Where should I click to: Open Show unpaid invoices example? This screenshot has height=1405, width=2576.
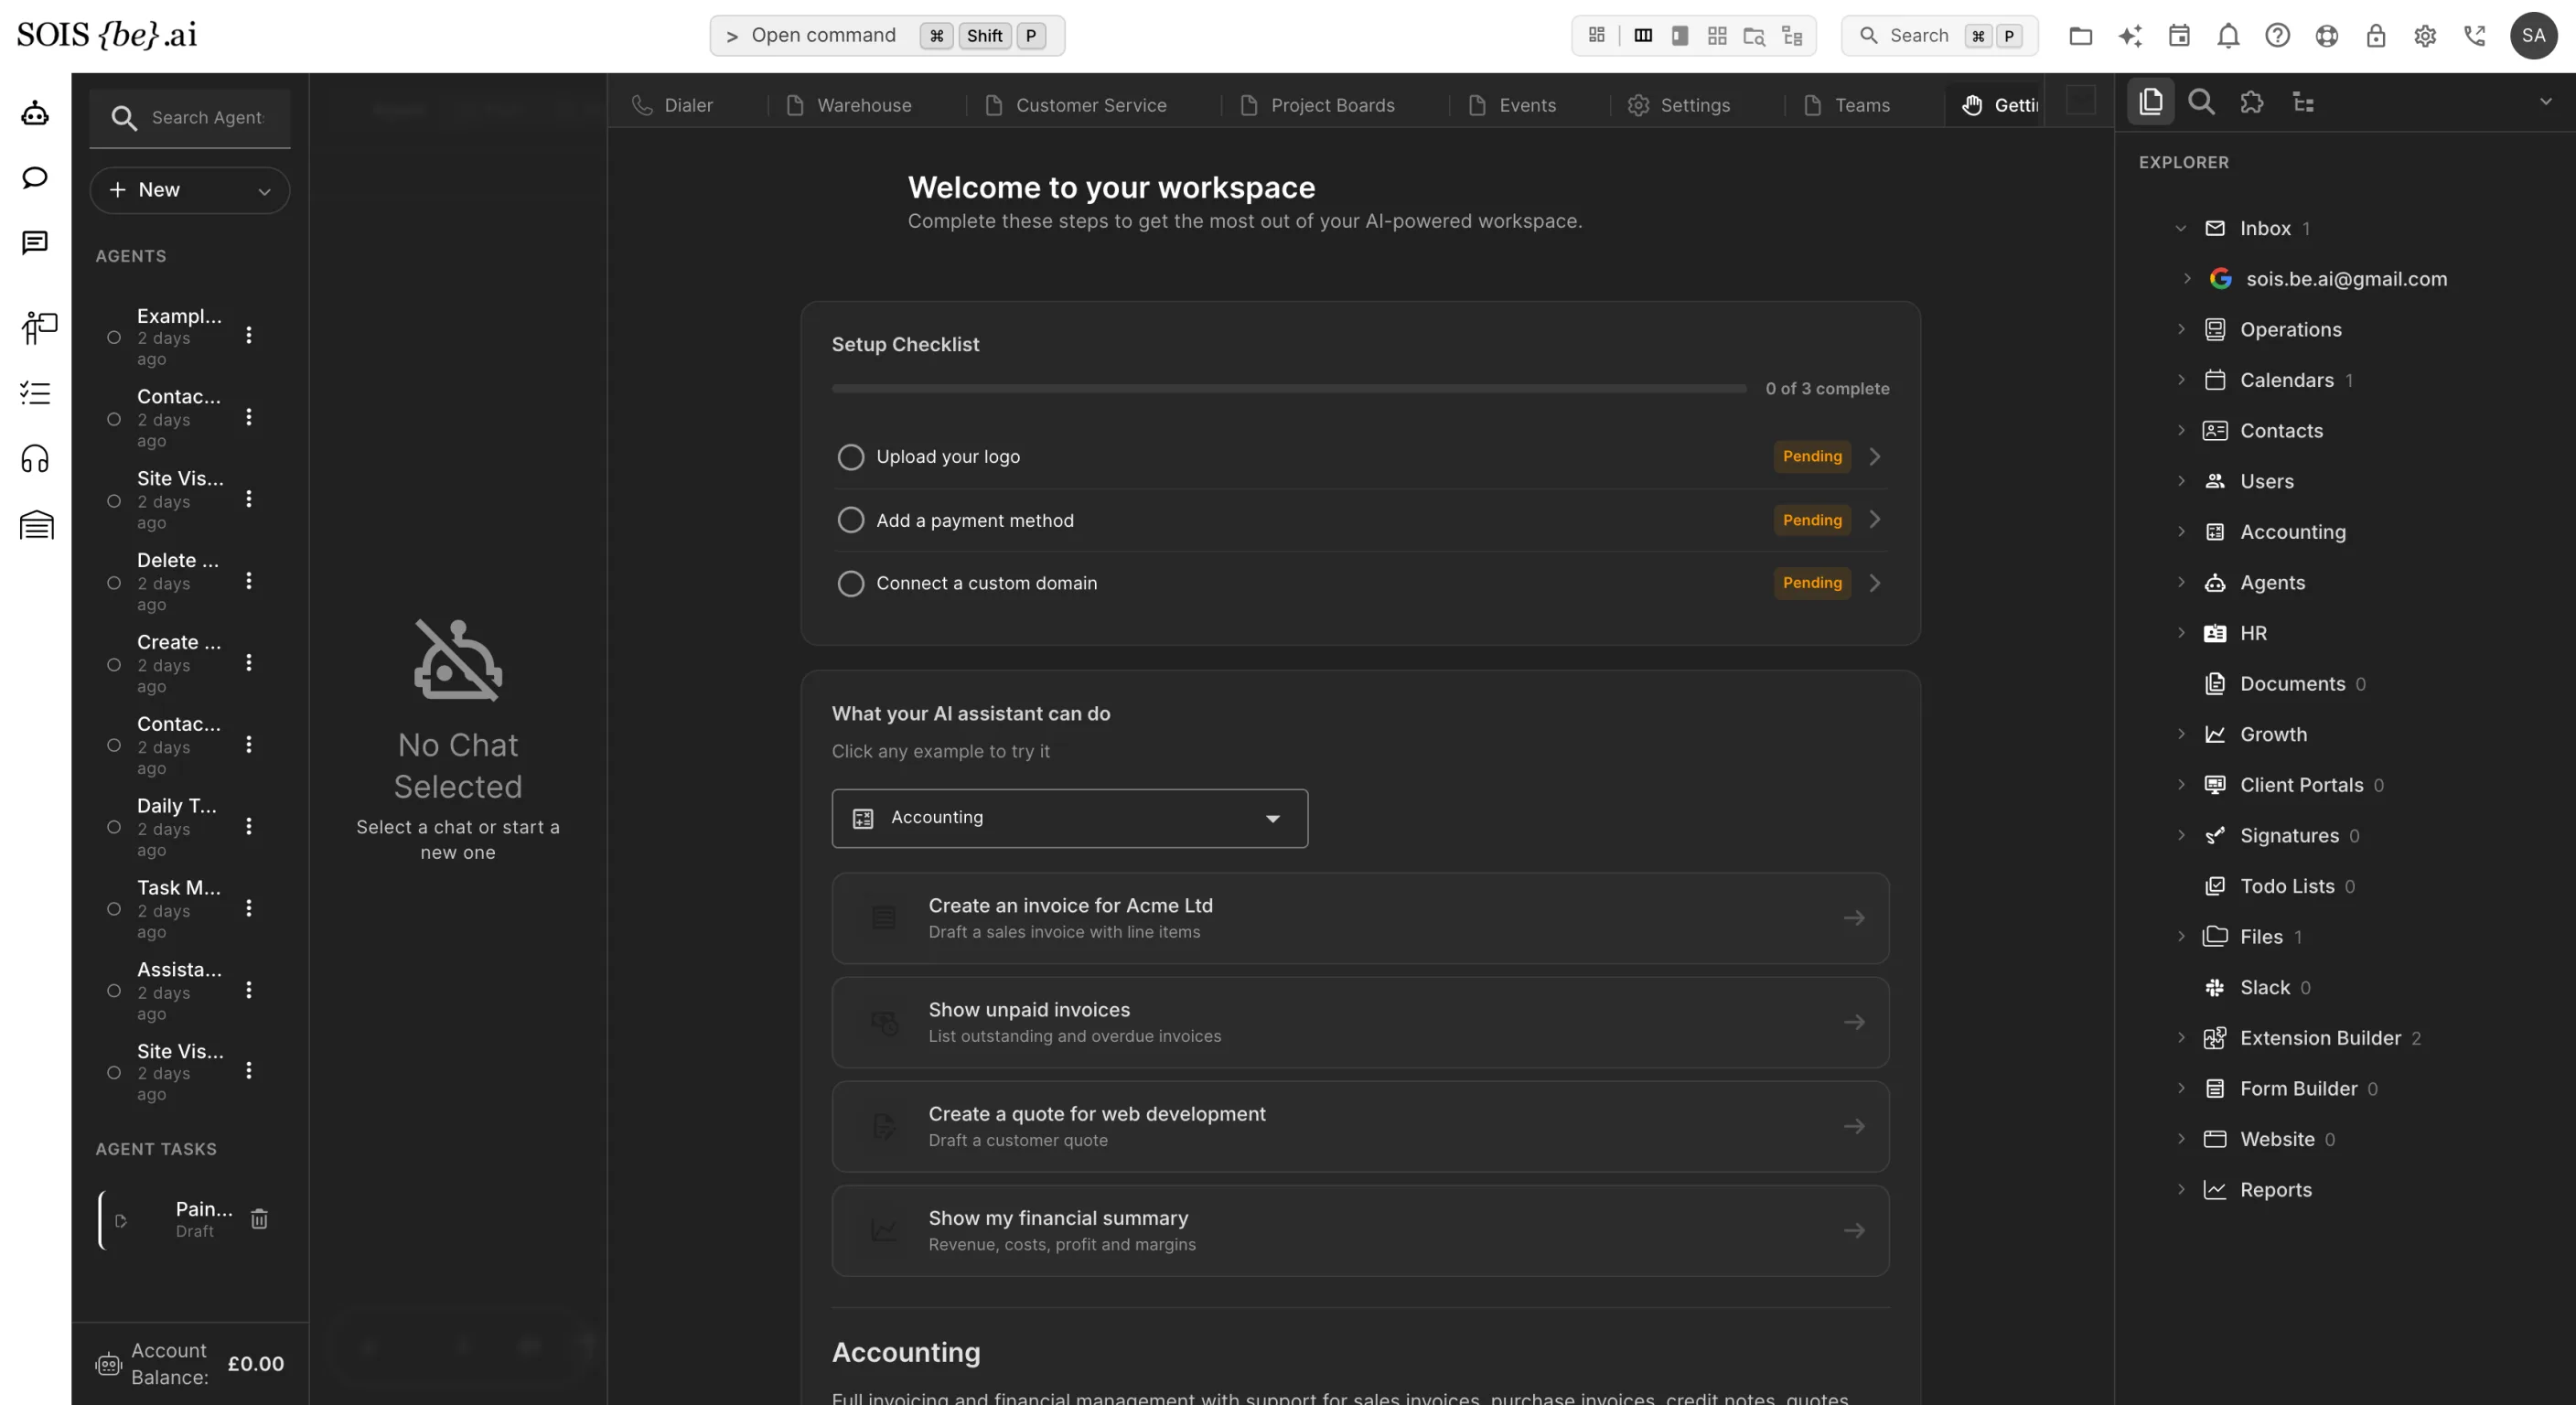pyautogui.click(x=1360, y=1022)
